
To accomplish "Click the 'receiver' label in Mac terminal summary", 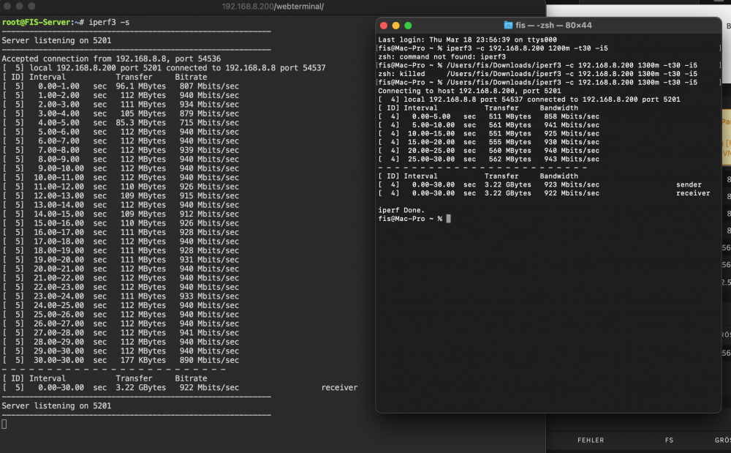I will tap(693, 193).
